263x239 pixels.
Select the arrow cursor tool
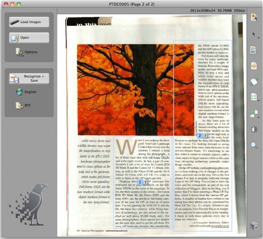(254, 34)
